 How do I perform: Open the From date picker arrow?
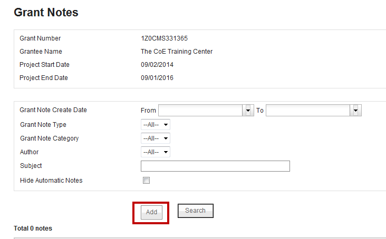pos(248,110)
